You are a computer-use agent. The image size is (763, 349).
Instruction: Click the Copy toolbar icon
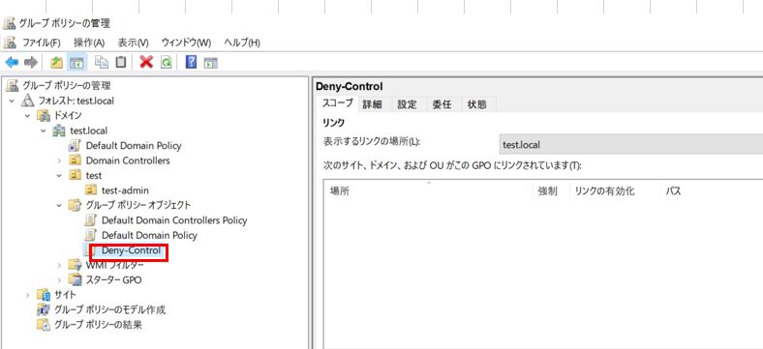click(102, 62)
